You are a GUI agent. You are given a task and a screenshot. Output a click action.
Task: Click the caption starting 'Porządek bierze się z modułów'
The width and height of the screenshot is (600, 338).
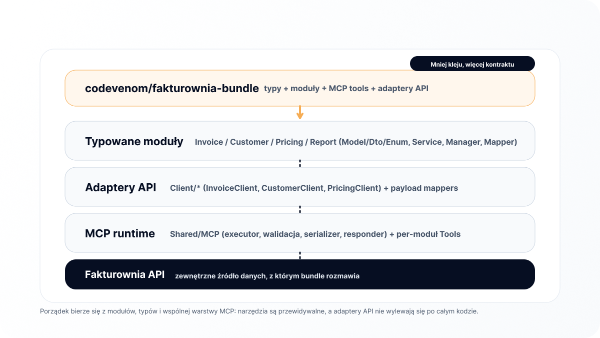pyautogui.click(x=259, y=311)
